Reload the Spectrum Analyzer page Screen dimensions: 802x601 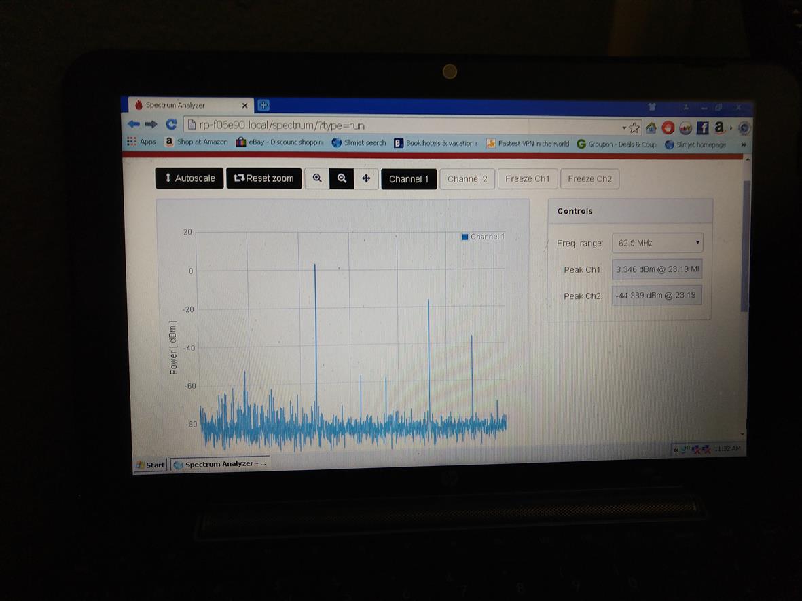(x=171, y=124)
